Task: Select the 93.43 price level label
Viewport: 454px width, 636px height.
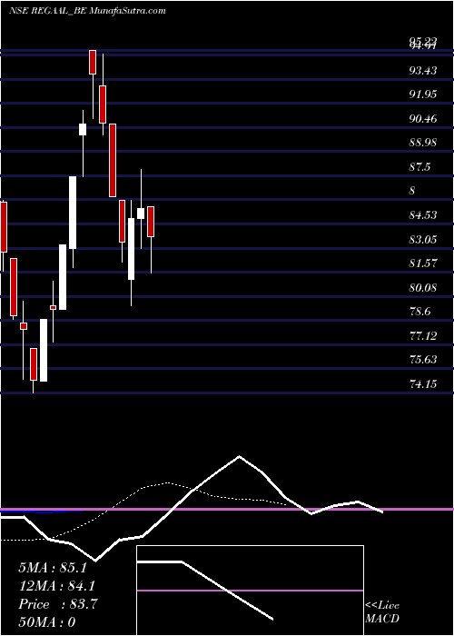Action: tap(423, 71)
